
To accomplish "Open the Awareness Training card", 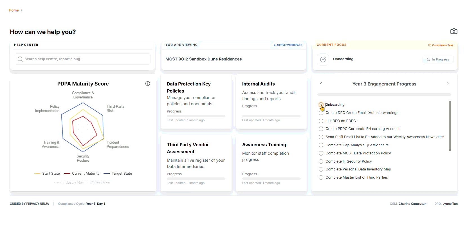I will coord(271,163).
